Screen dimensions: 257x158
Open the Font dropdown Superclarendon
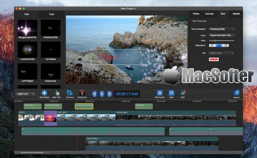pyautogui.click(x=222, y=35)
